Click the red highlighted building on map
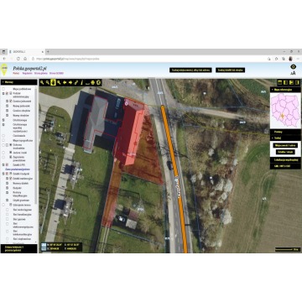Viewport: 302px width, 302px height. coord(129,134)
